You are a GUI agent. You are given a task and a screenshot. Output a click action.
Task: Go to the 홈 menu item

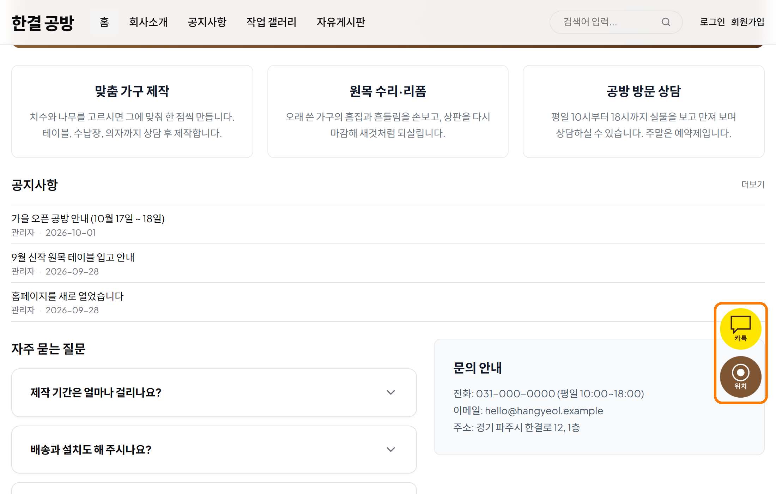[104, 22]
